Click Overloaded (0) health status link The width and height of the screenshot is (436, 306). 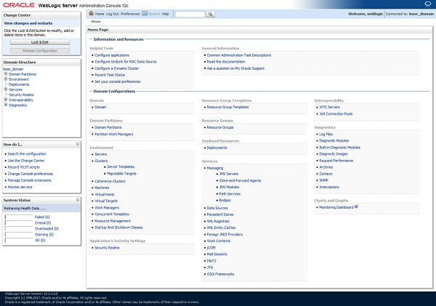47,229
